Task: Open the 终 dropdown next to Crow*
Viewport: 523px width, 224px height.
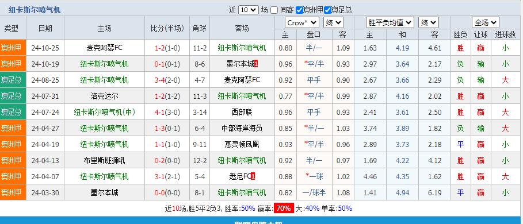Action: click(333, 22)
